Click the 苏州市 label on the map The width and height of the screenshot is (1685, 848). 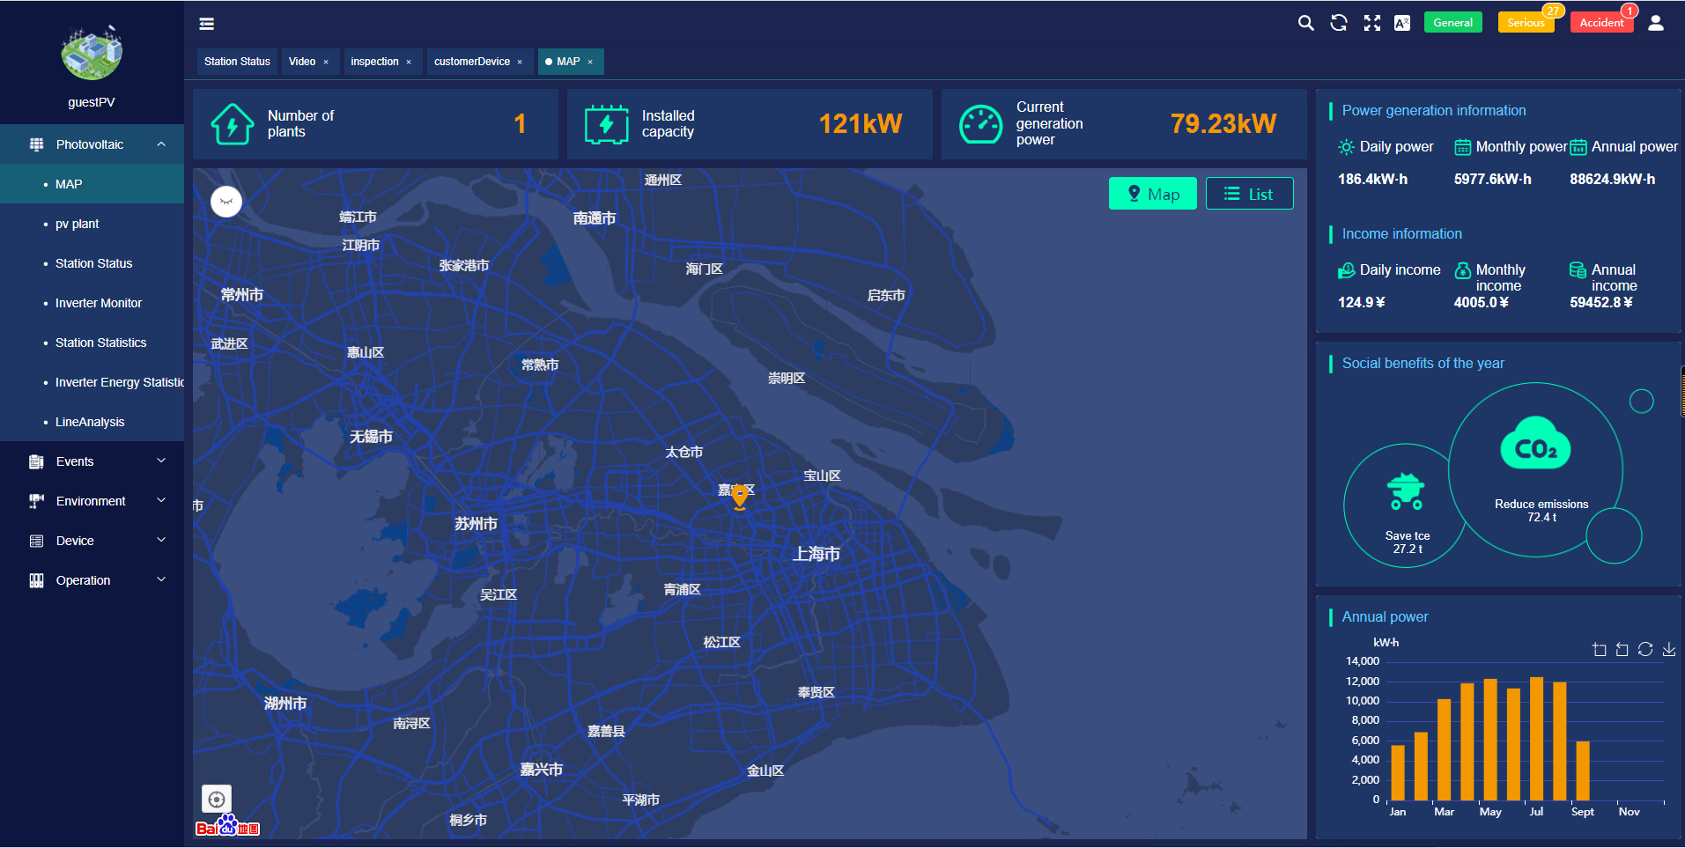476,524
